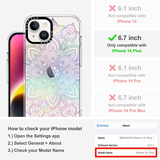Open the Name row chevron
This screenshot has width=160, height=160.
pos(153,138)
